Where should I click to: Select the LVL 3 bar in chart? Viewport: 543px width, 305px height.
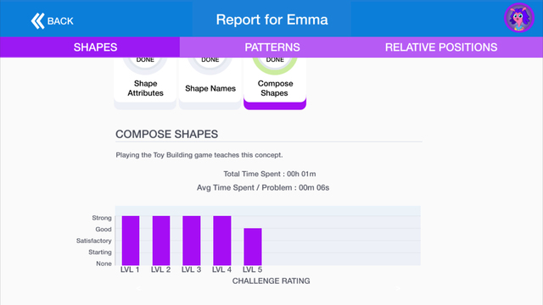pos(192,241)
